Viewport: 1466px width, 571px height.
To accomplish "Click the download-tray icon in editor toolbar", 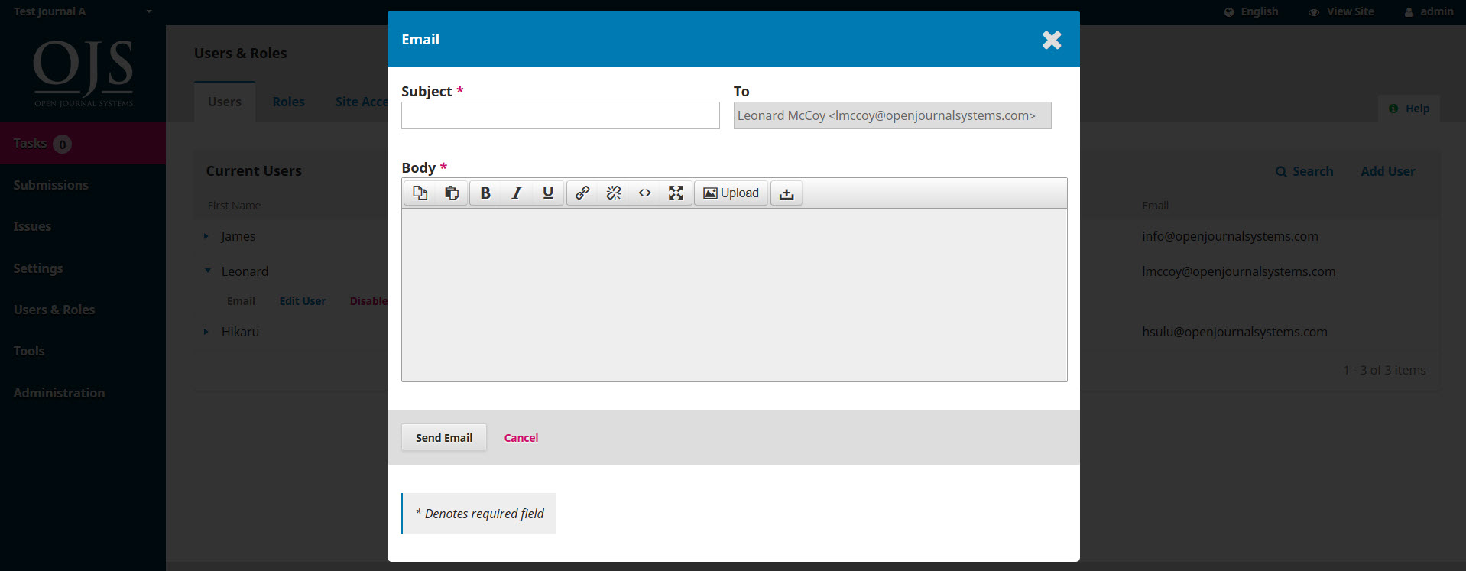I will pyautogui.click(x=787, y=193).
